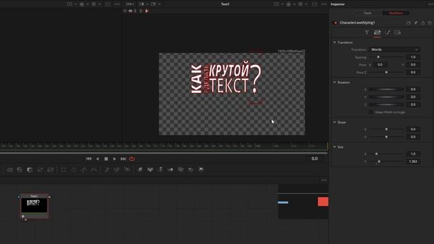434x244 pixels.
Task: Switch to the Modifiers tab in Inspector
Action: click(x=396, y=13)
